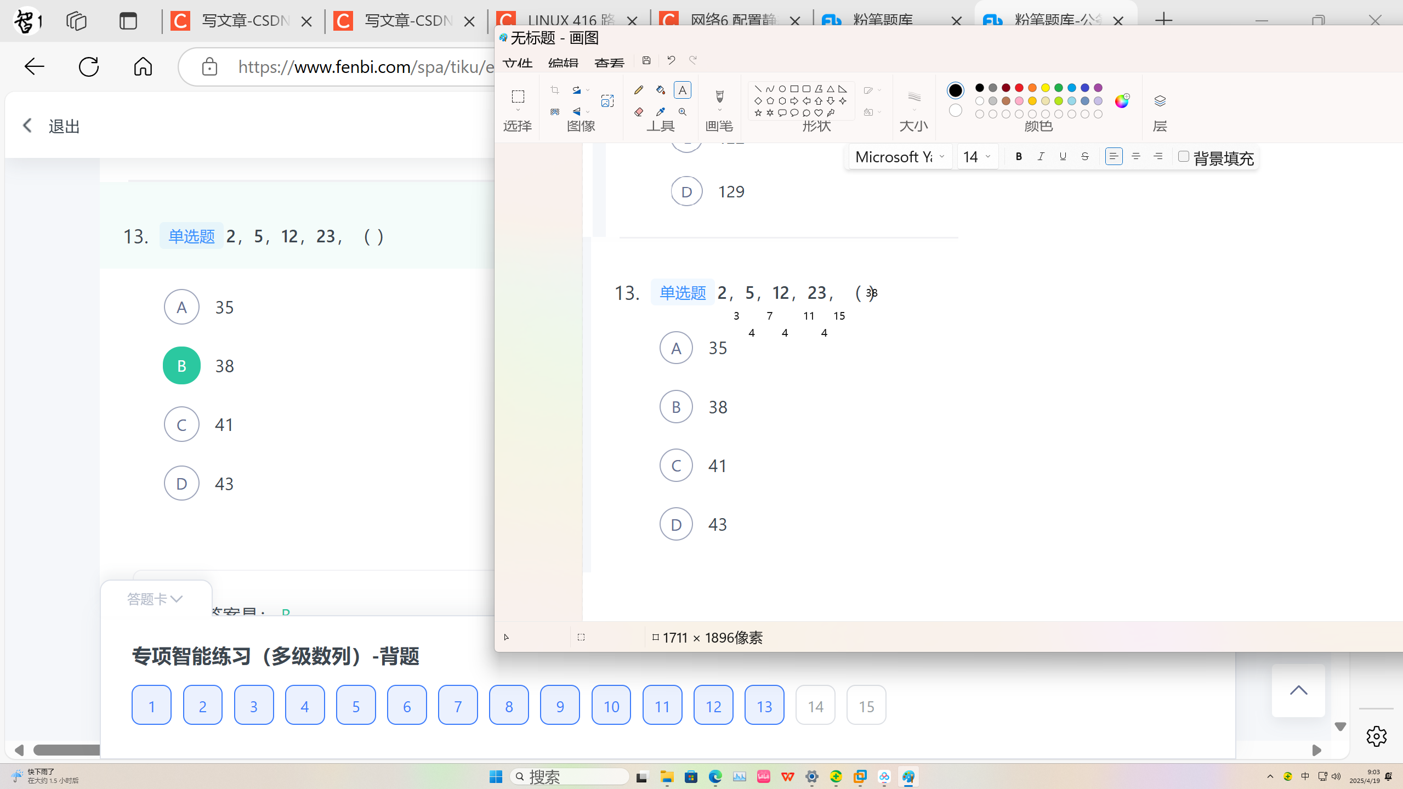
Task: Open the Microsoft YaHei font dropdown
Action: tap(900, 157)
